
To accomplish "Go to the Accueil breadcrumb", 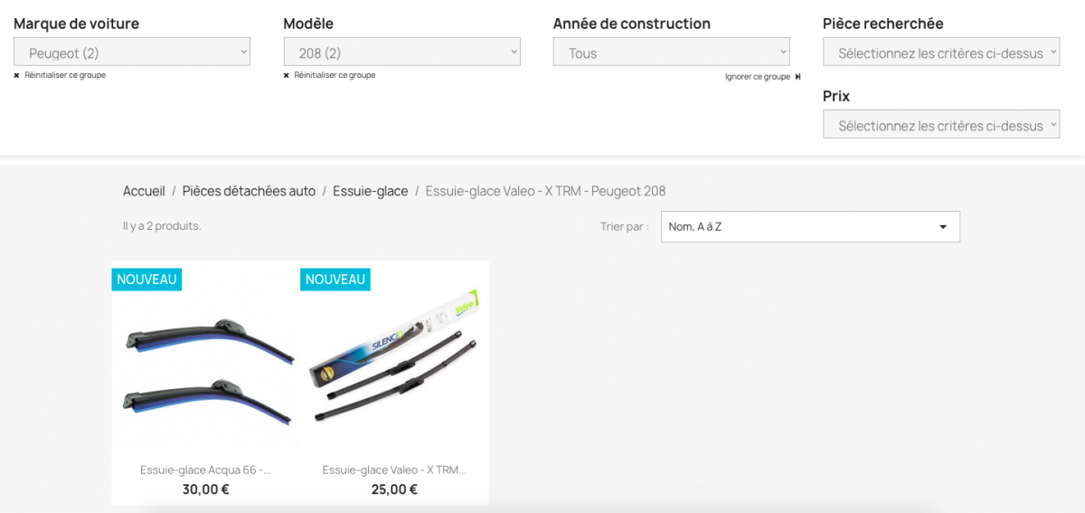I will coord(144,191).
